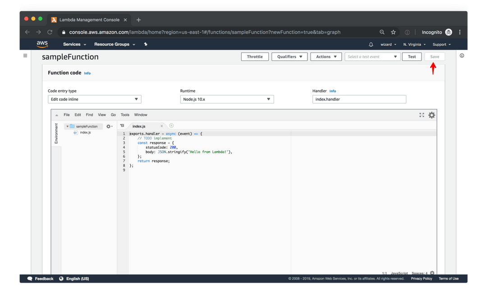Open the File menu in the editor
This screenshot has width=487, height=302.
pos(66,115)
